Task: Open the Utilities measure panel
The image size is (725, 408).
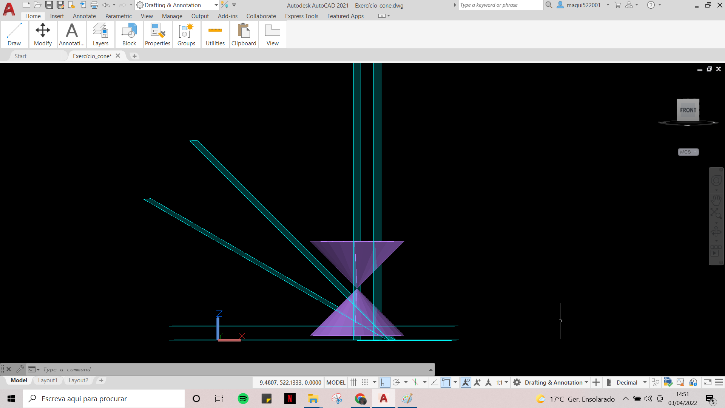Action: (x=215, y=34)
